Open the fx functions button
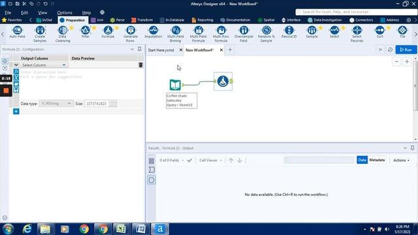Image resolution: width=418 pixels, height=235 pixels. [x=16, y=71]
